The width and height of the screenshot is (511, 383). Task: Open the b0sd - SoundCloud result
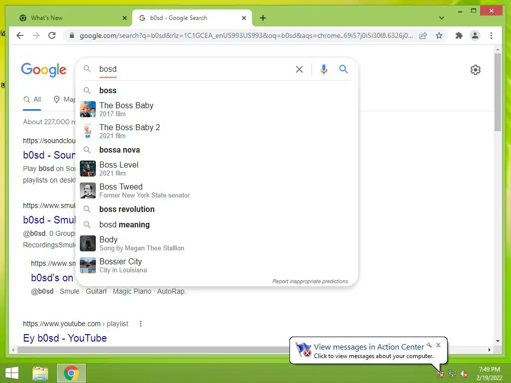pyautogui.click(x=49, y=155)
